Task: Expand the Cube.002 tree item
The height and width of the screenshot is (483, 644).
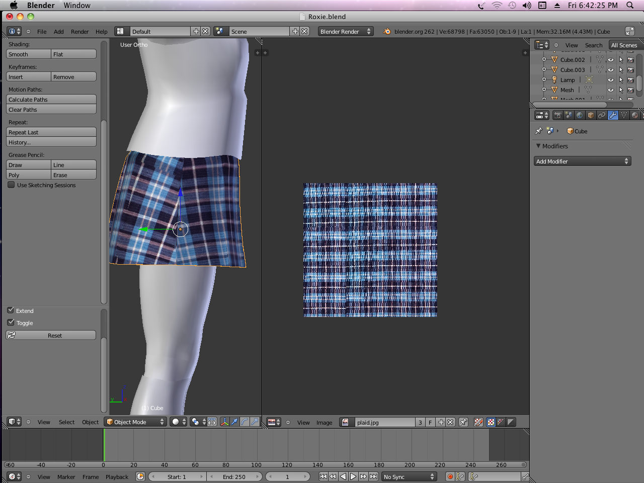Action: [544, 59]
